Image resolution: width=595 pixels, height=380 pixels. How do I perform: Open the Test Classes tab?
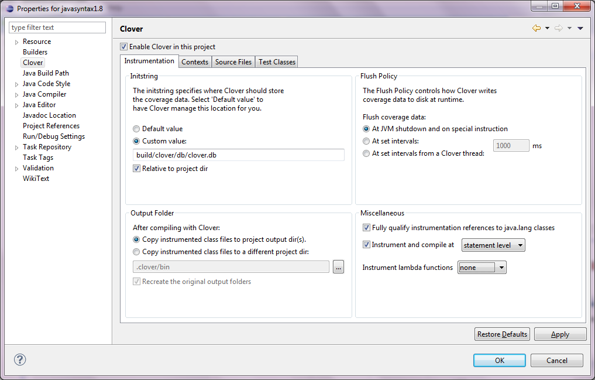pos(277,62)
